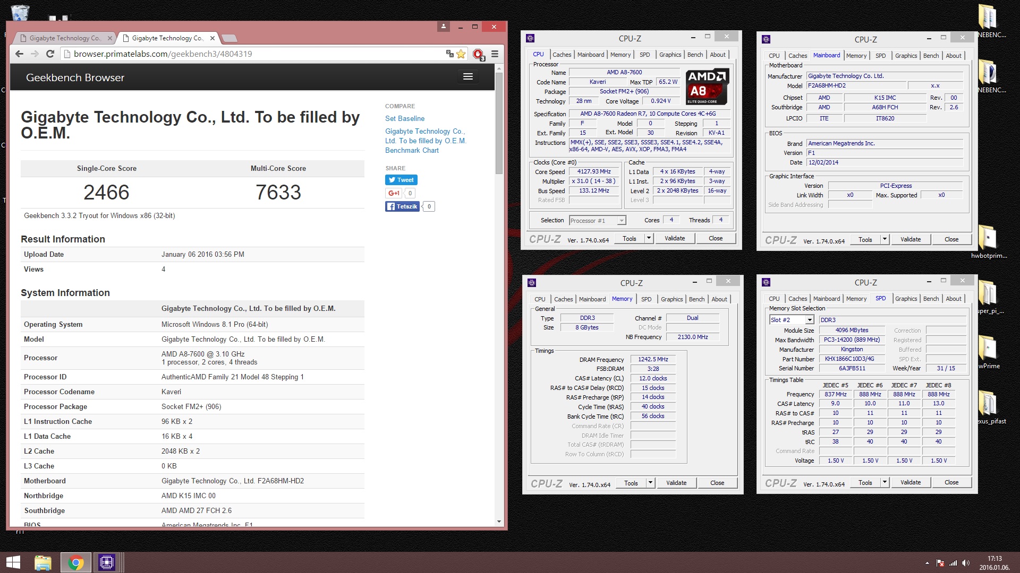The height and width of the screenshot is (573, 1020).
Task: Click CPU-Z title icon in Mainboard window
Action: 766,39
